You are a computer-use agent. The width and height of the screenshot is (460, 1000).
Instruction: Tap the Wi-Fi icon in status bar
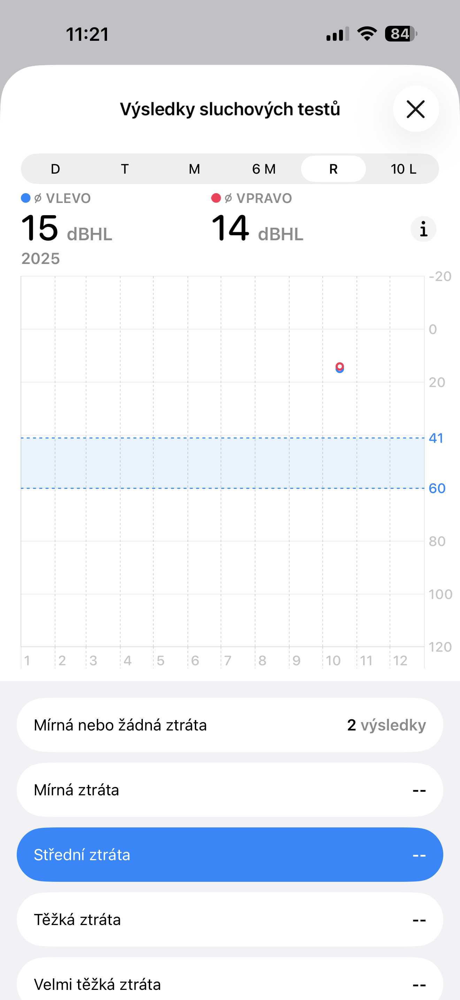[367, 34]
